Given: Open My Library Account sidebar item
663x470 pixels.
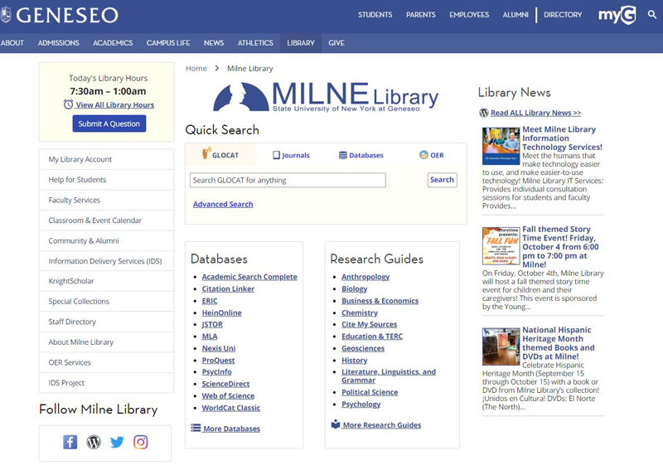Looking at the screenshot, I should (x=107, y=159).
